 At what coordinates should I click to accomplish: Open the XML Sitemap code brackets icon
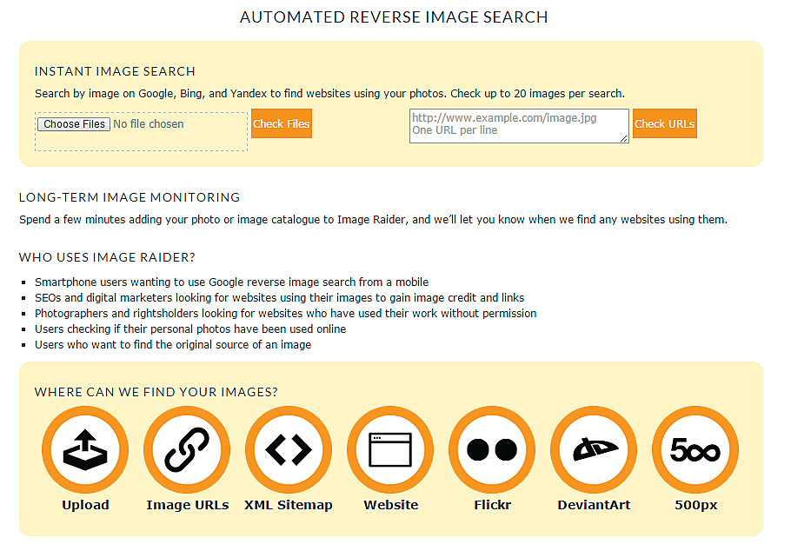coord(289,449)
